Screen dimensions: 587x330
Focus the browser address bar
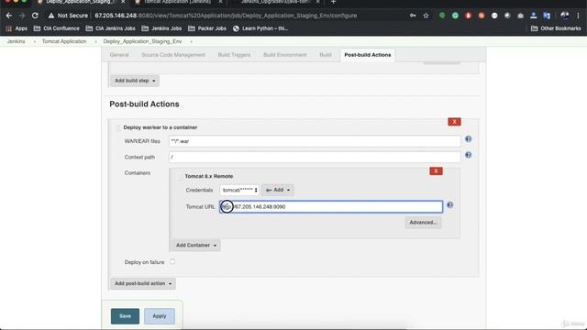pos(226,16)
